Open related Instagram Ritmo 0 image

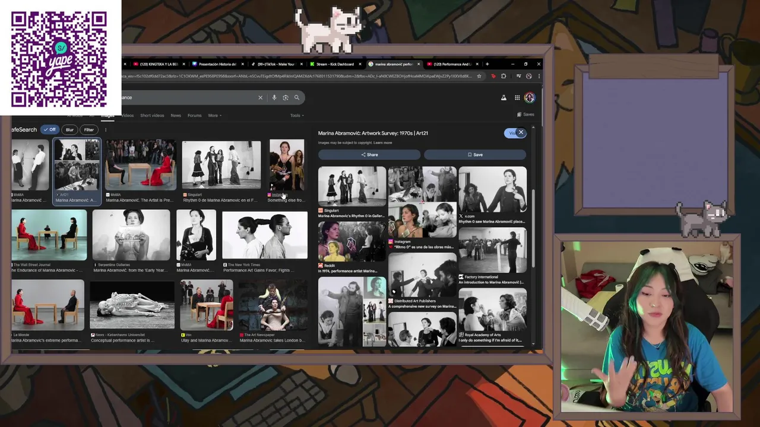422,202
